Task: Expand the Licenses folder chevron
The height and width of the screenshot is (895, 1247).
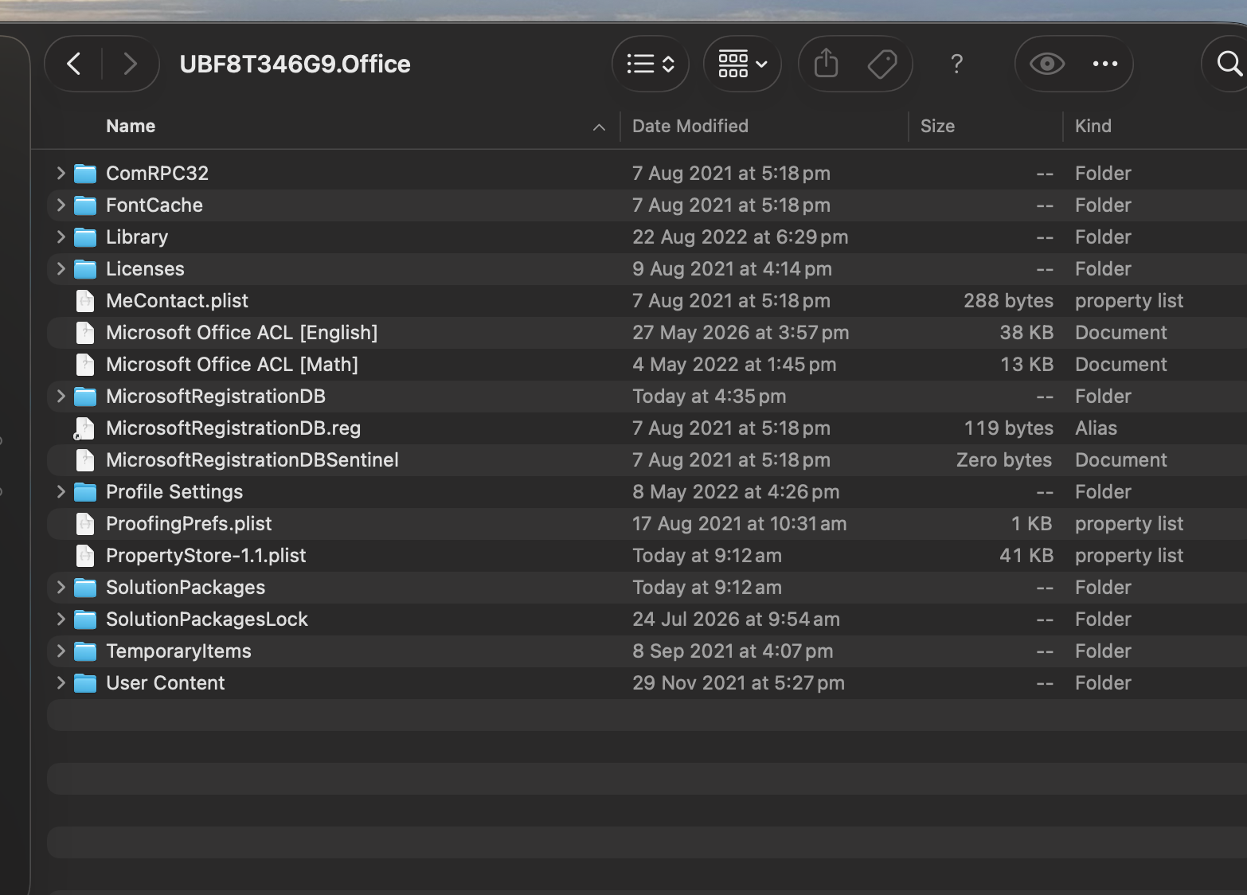Action: [61, 268]
